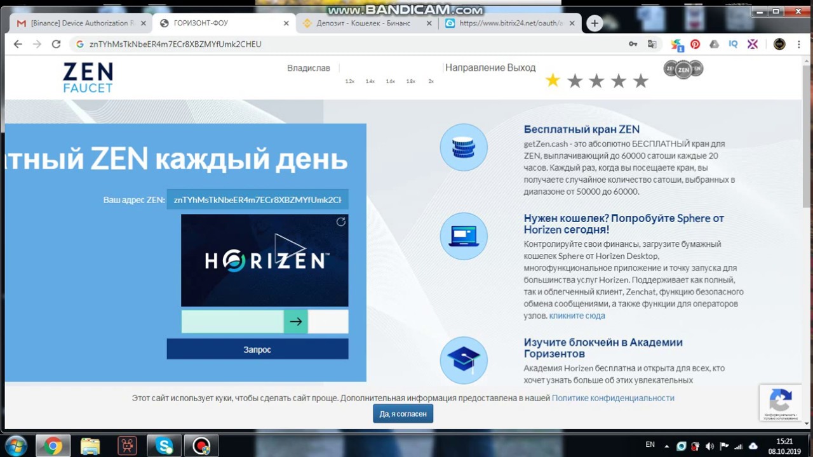Open the saved passwords key icon
Viewport: 813px width, 457px height.
pos(633,44)
